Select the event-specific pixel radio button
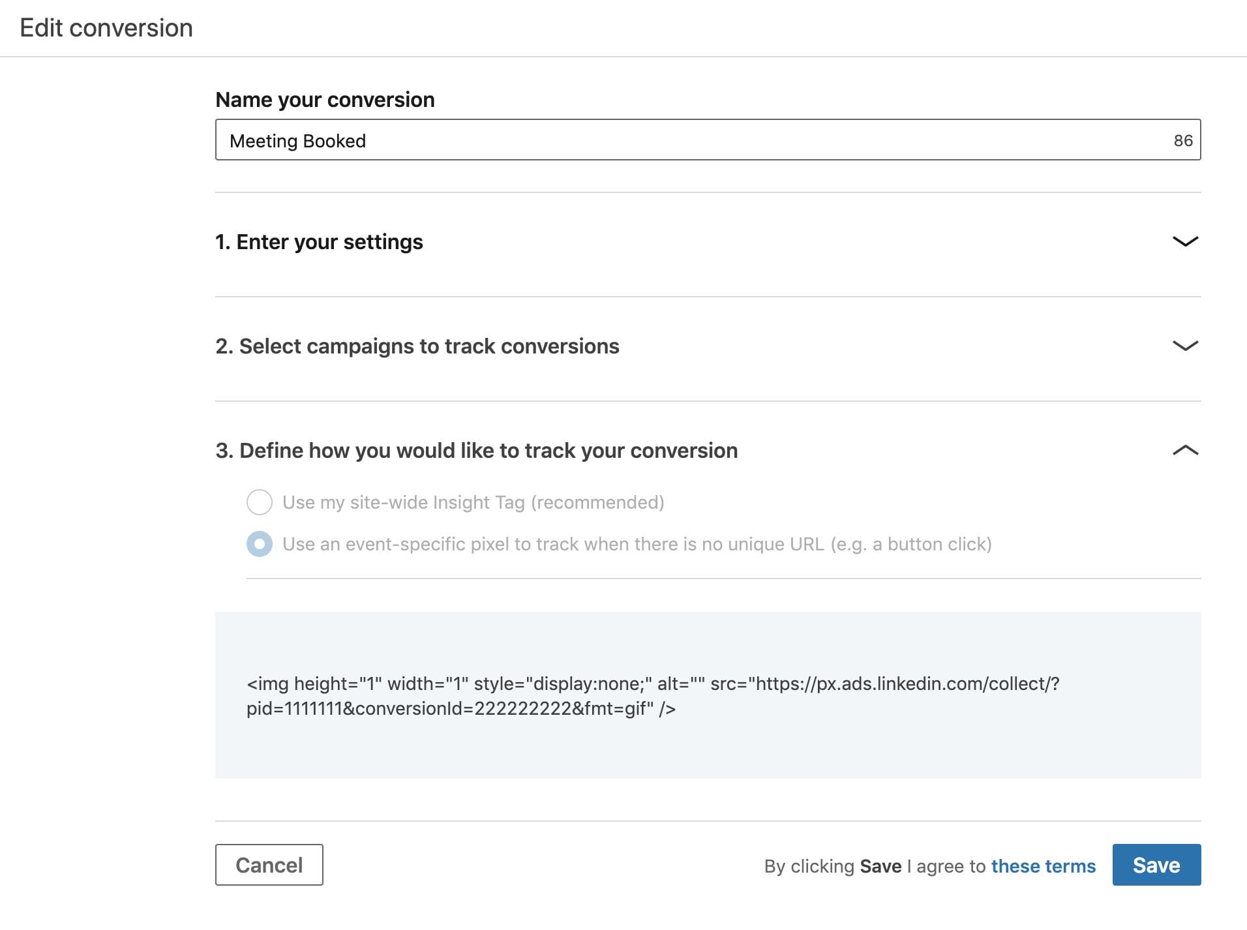Viewport: 1247px width, 930px height. click(x=260, y=544)
